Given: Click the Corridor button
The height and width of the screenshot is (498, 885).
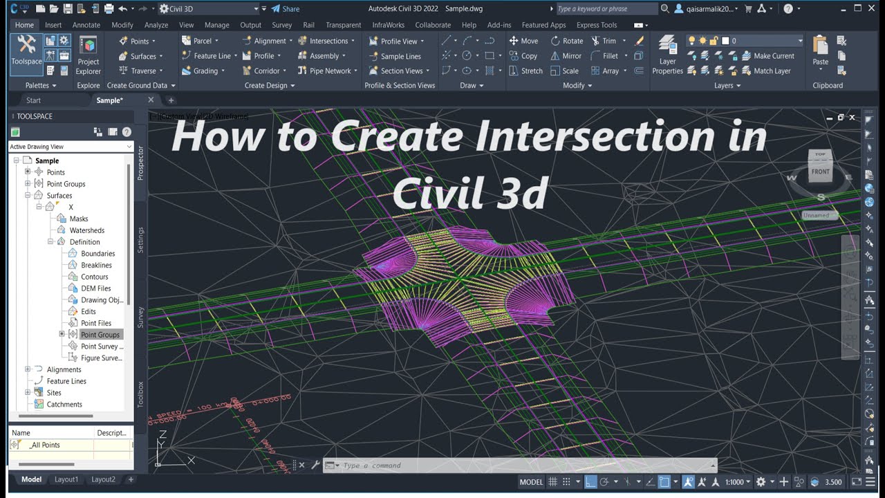Looking at the screenshot, I should tap(261, 71).
